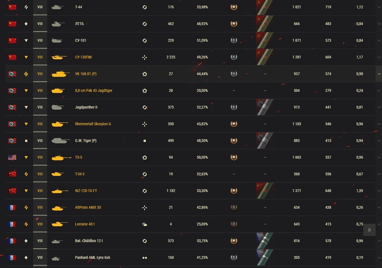382x268 pixels.
Task: Click the crosshair icon in the СУ-130ПМ row
Action: click(144, 57)
